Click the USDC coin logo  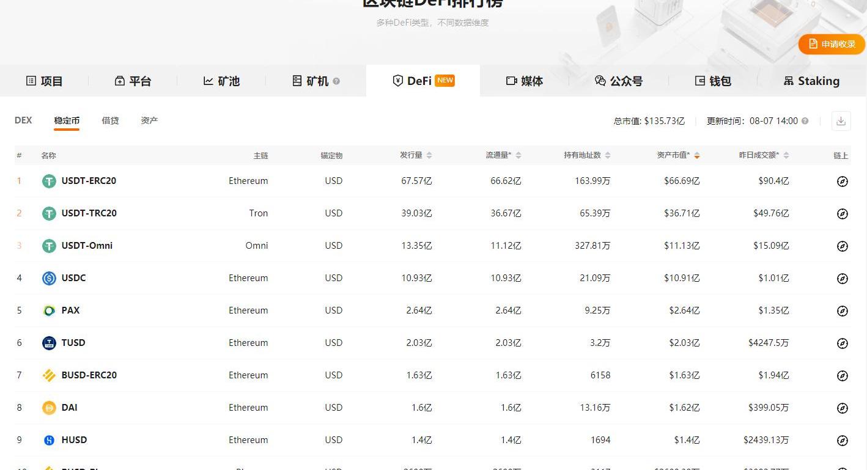[x=49, y=278]
